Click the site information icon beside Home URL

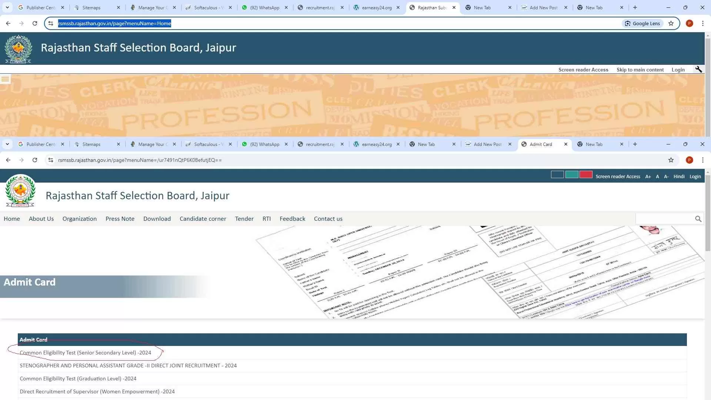pos(51,23)
